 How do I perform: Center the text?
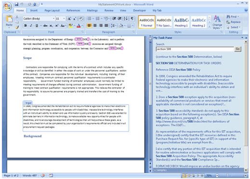click(95, 25)
